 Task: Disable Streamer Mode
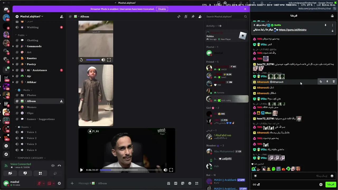point(162,9)
